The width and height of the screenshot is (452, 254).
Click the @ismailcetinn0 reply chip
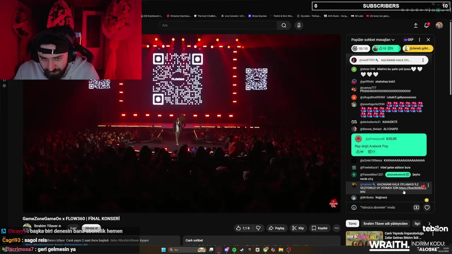pos(398,175)
